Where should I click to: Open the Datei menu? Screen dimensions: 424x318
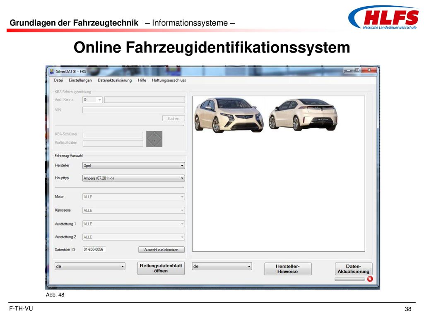[x=58, y=80]
